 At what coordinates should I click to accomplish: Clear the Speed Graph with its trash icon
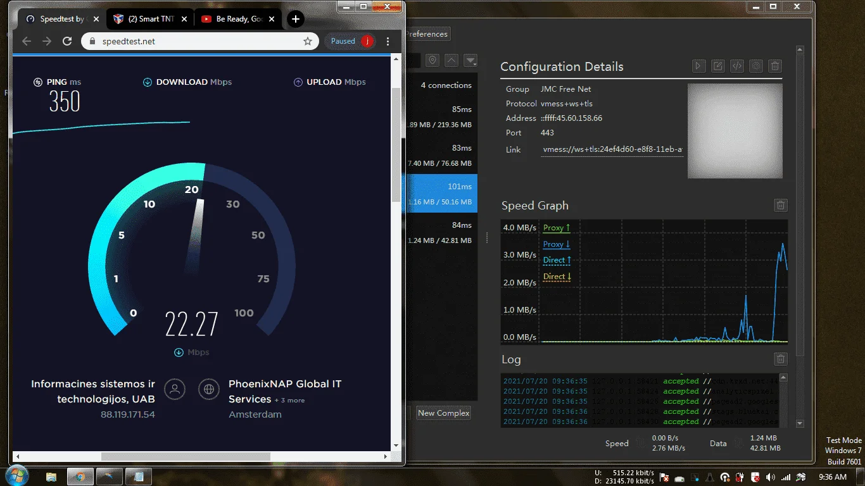781,205
